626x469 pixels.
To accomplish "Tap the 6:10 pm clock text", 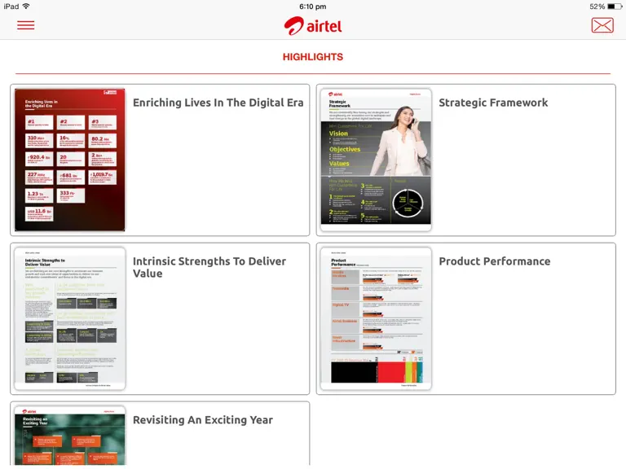I will coord(313,7).
